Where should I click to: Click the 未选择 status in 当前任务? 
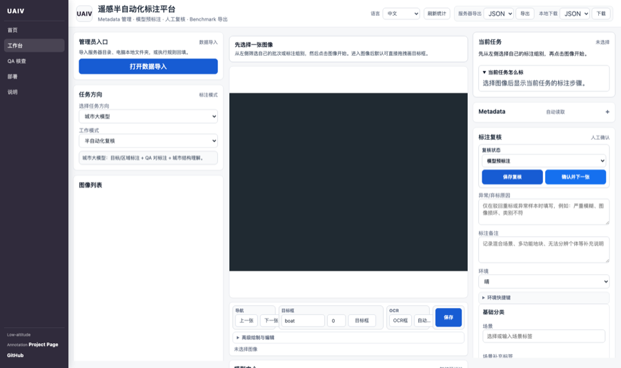[x=602, y=42]
